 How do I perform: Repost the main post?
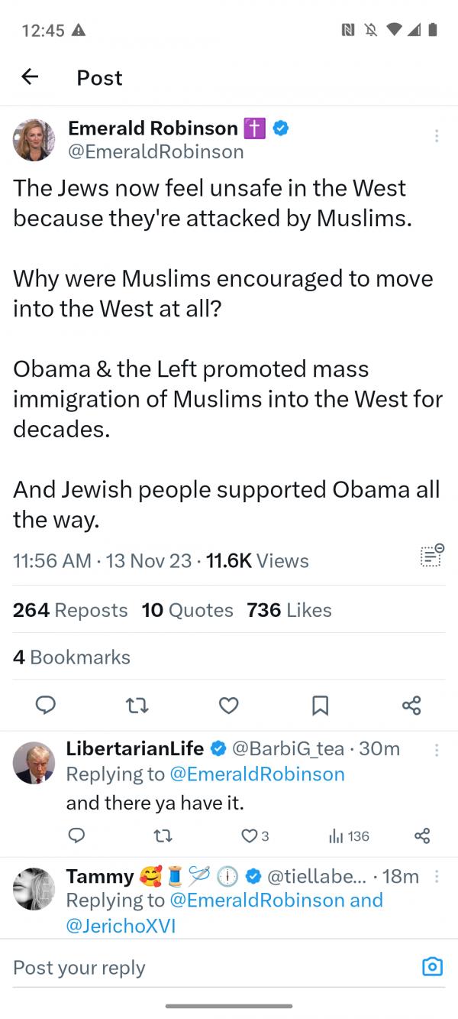click(x=137, y=705)
